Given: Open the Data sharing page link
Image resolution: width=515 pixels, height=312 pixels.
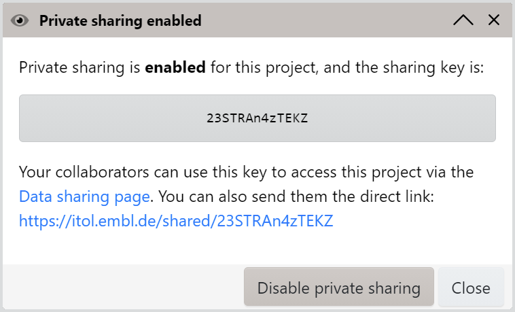Looking at the screenshot, I should pos(84,197).
